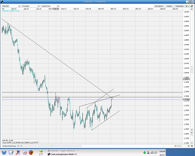
Task: Click the network status tray icon
Action: click(x=155, y=152)
